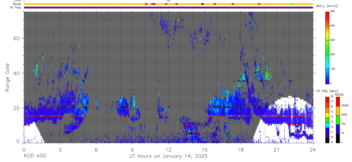Click the 'NOISE' legend title

coord(339,95)
